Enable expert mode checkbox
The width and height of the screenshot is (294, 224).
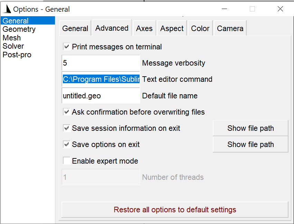[x=67, y=161]
